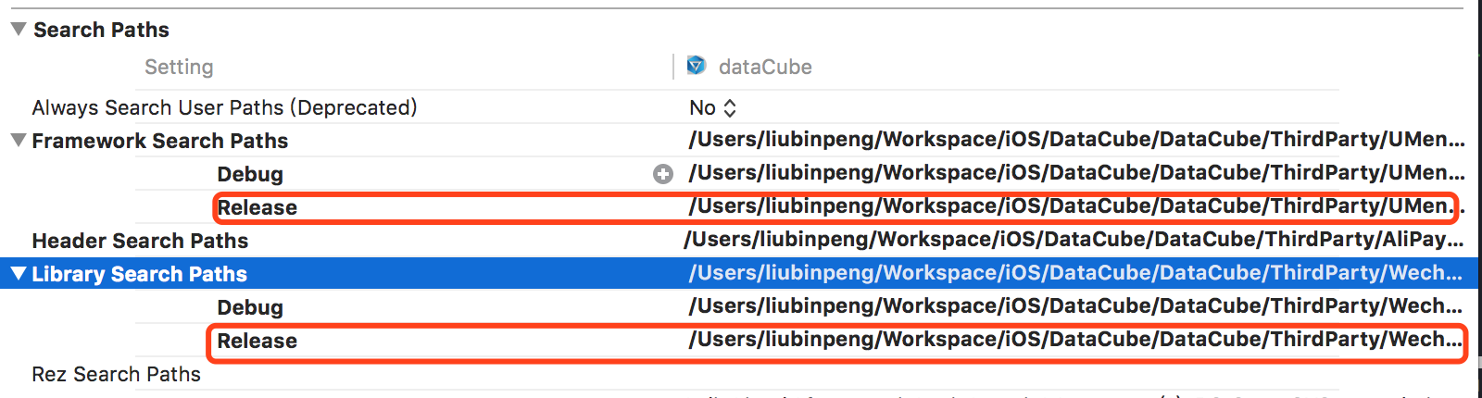Click the plus icon beside Debug
This screenshot has width=1482, height=398.
pyautogui.click(x=663, y=174)
